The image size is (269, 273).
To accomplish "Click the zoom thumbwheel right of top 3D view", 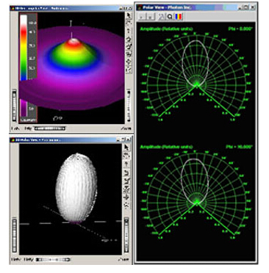I will click(129, 106).
